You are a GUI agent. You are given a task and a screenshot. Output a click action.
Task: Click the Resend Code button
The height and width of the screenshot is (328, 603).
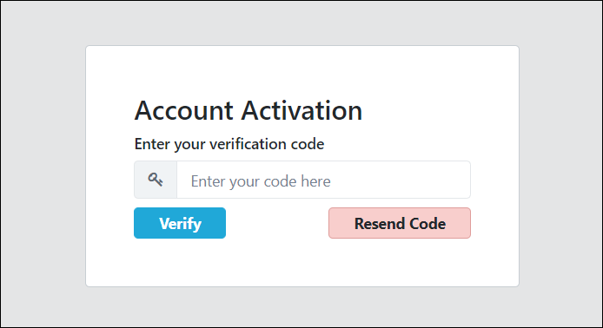click(400, 223)
